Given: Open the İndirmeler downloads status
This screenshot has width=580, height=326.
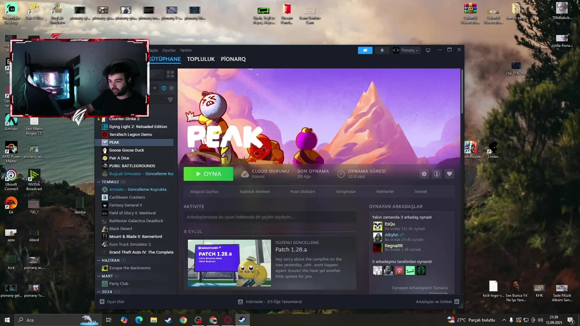Looking at the screenshot, I should tap(270, 302).
